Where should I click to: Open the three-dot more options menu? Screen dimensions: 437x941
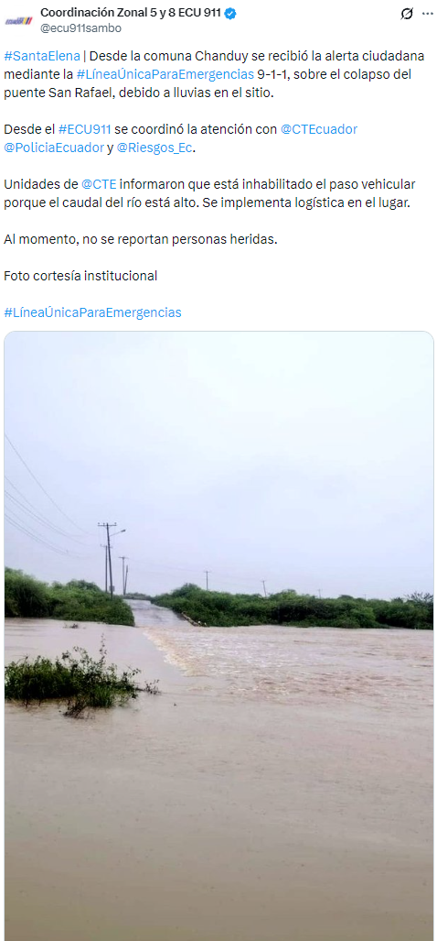pos(428,13)
